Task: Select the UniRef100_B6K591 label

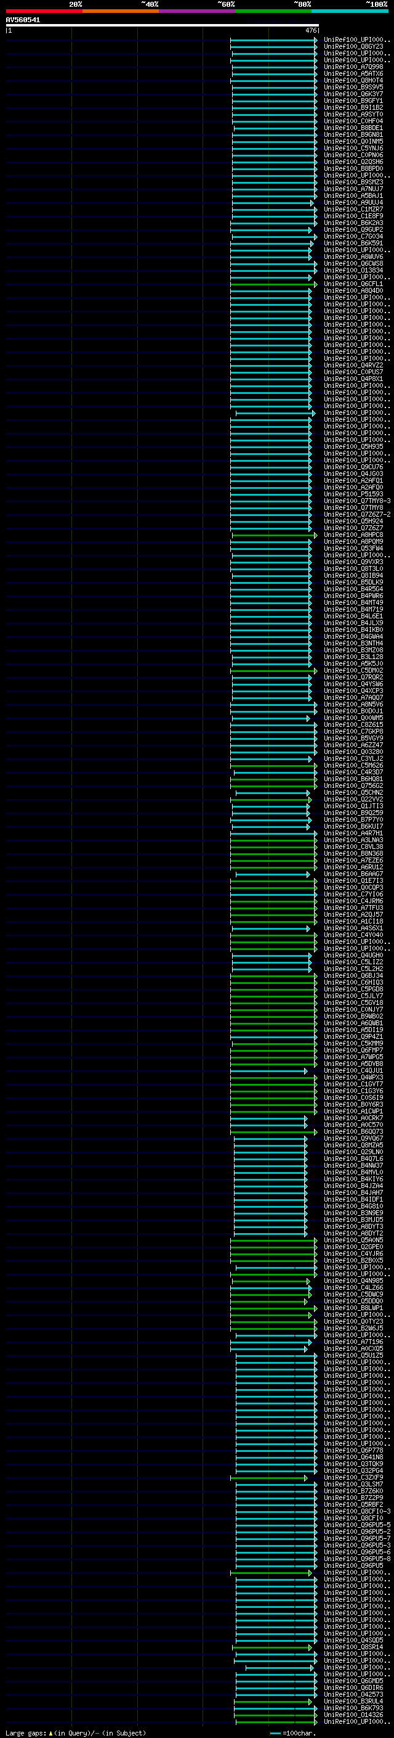Action: (353, 243)
